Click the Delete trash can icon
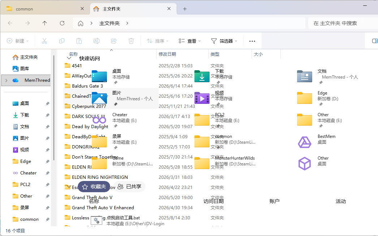Image resolution: width=378 pixels, height=236 pixels. pyautogui.click(x=131, y=41)
